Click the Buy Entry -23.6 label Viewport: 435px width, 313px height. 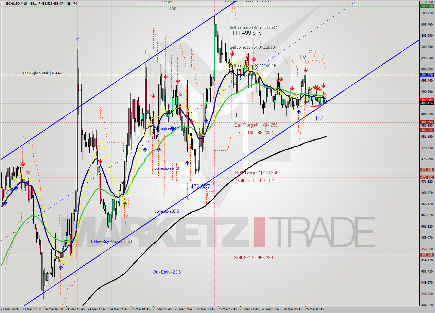[x=167, y=272]
